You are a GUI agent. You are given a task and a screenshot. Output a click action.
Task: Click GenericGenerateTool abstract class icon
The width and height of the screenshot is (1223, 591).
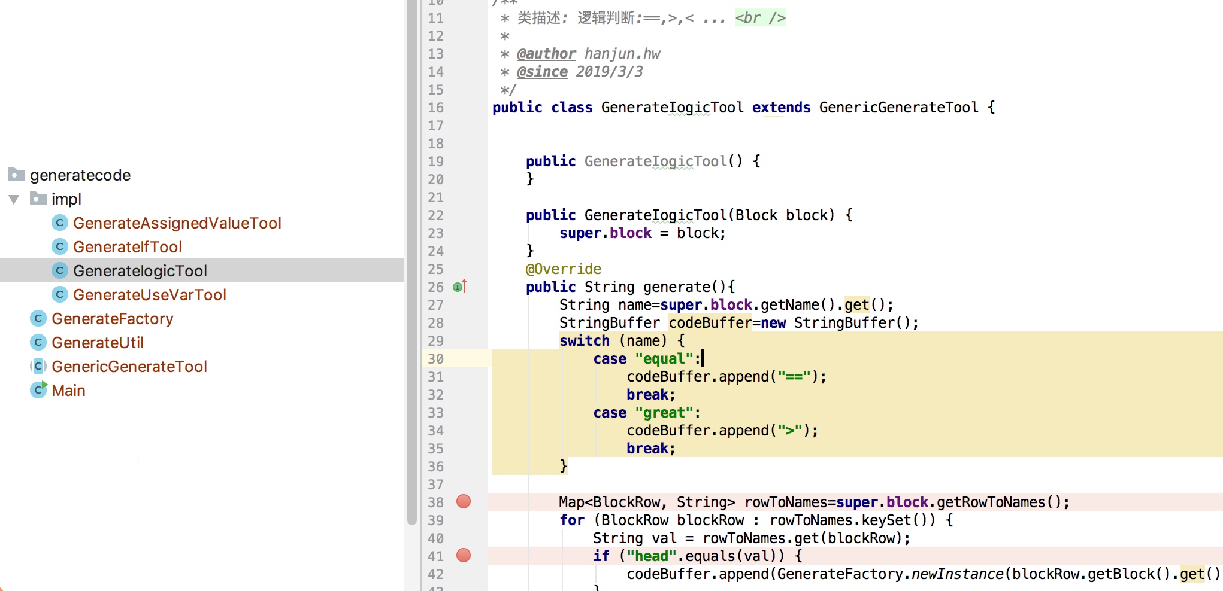click(38, 366)
